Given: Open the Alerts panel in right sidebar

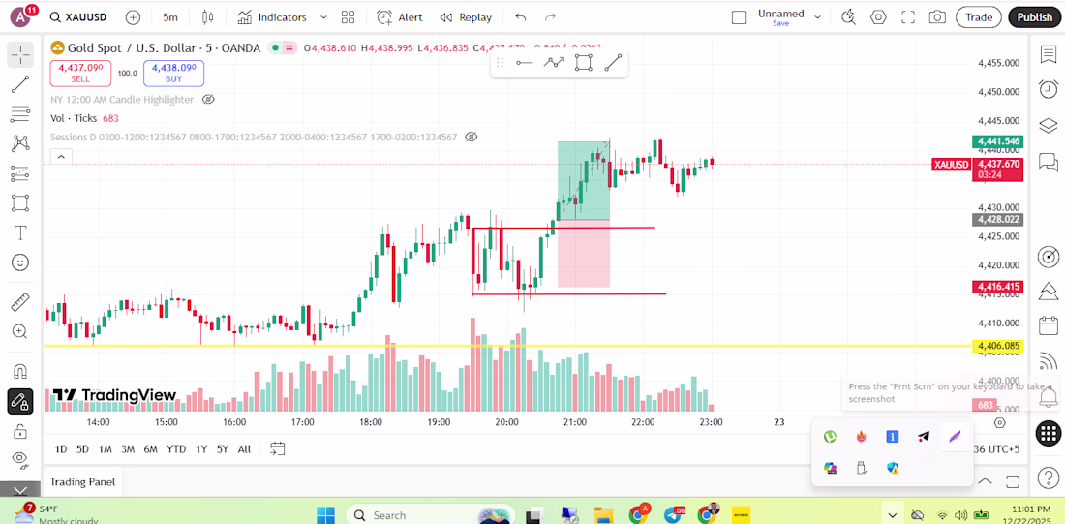Looking at the screenshot, I should pos(1048,89).
